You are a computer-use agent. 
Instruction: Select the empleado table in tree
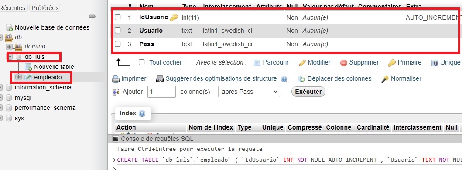pyautogui.click(x=48, y=77)
